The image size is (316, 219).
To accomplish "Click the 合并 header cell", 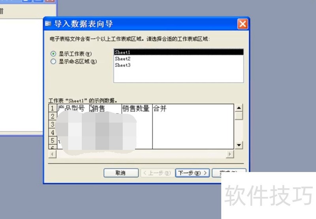I will pos(193,108).
